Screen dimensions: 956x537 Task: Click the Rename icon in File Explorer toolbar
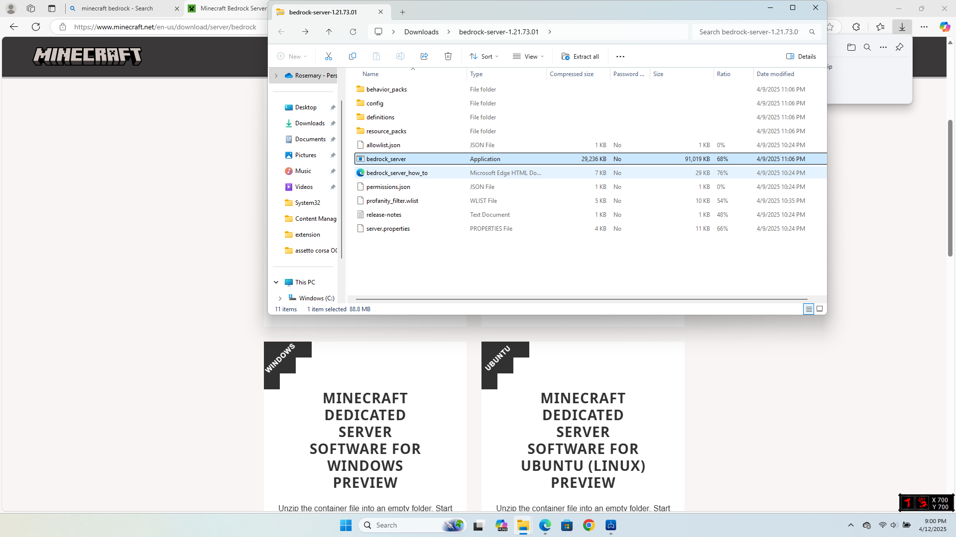tap(400, 57)
